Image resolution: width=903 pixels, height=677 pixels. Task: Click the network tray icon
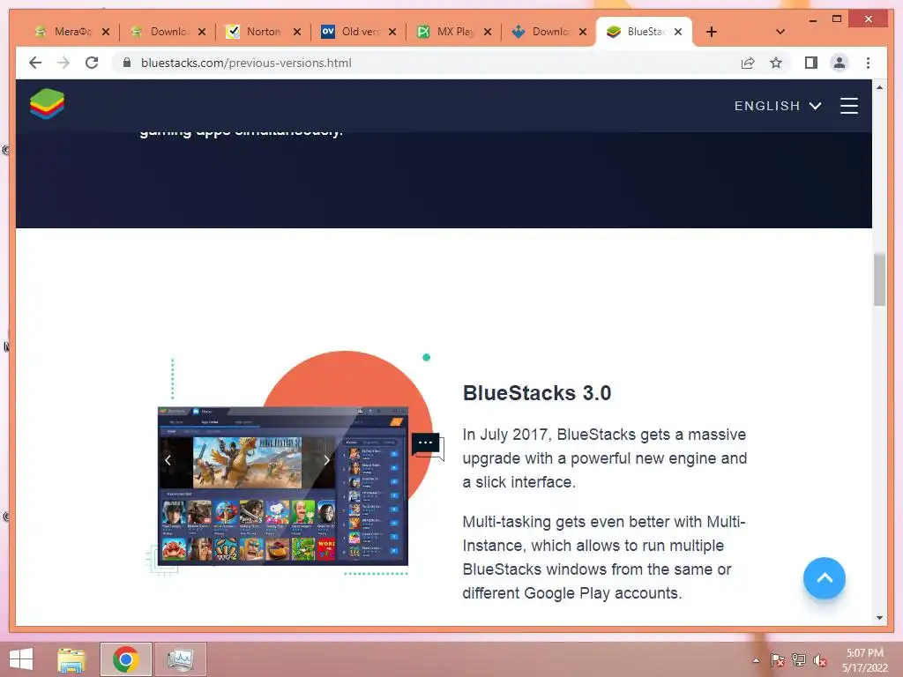point(799,660)
